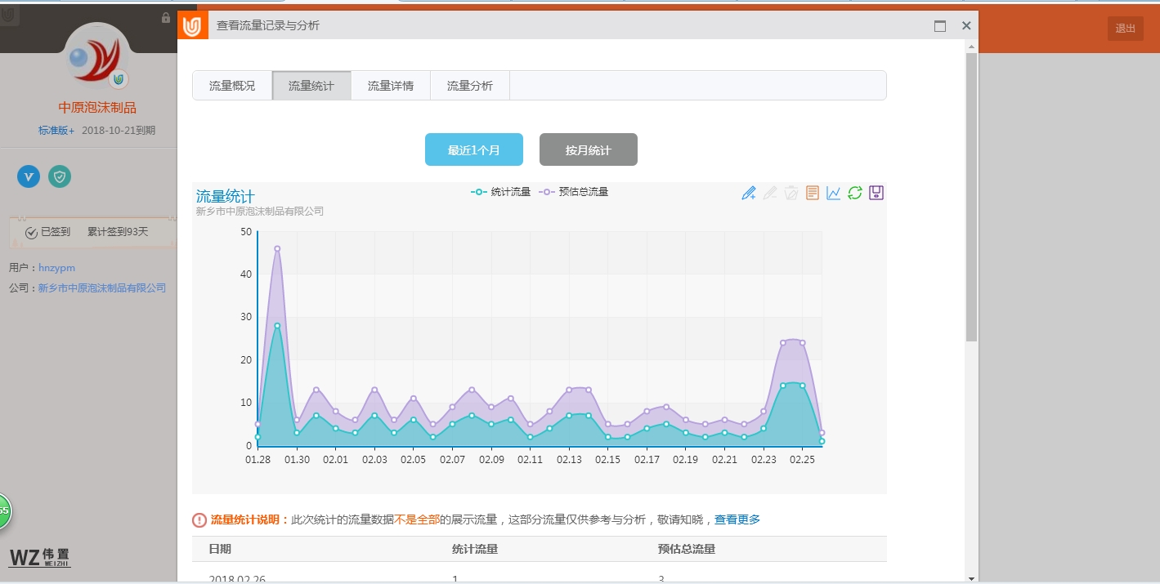Switch chart to line graph icon
The height and width of the screenshot is (584, 1160).
pyautogui.click(x=833, y=194)
